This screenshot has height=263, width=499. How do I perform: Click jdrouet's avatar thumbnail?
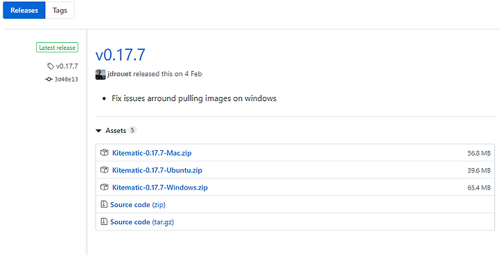click(x=100, y=74)
